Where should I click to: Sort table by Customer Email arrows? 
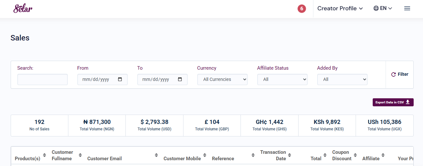156,155
